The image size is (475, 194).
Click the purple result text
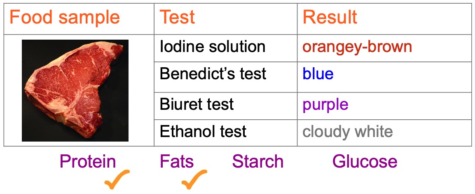point(325,104)
